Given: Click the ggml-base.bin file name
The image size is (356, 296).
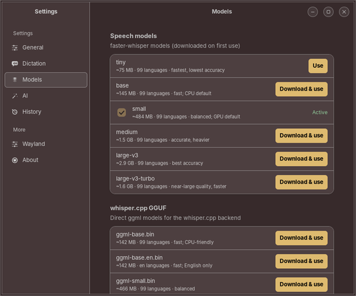Looking at the screenshot, I should (135, 235).
